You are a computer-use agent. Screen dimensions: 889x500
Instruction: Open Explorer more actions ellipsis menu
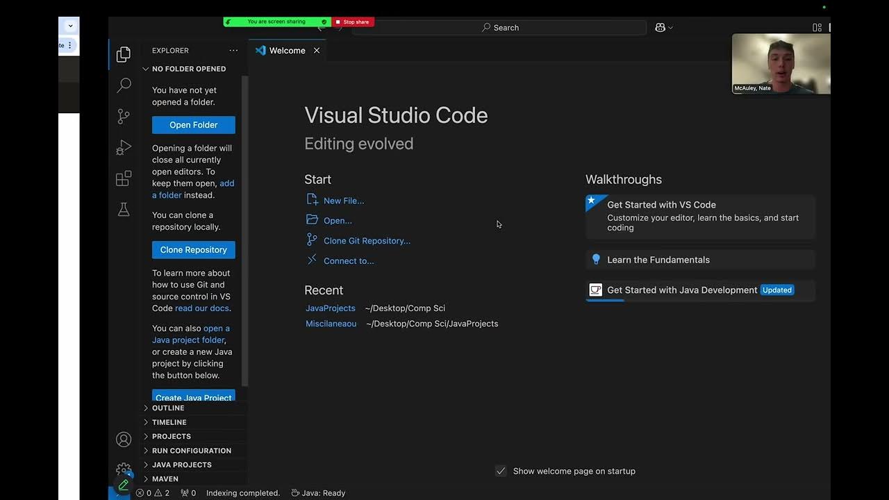pyautogui.click(x=233, y=51)
